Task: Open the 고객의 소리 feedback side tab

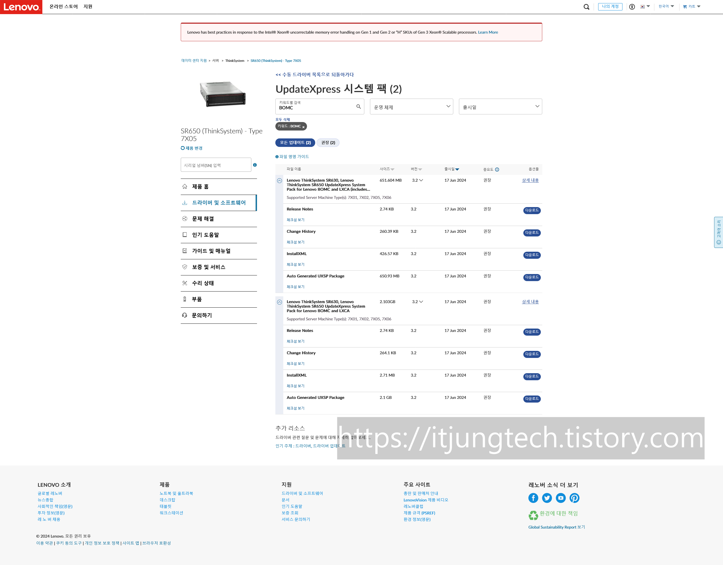Action: [x=718, y=232]
